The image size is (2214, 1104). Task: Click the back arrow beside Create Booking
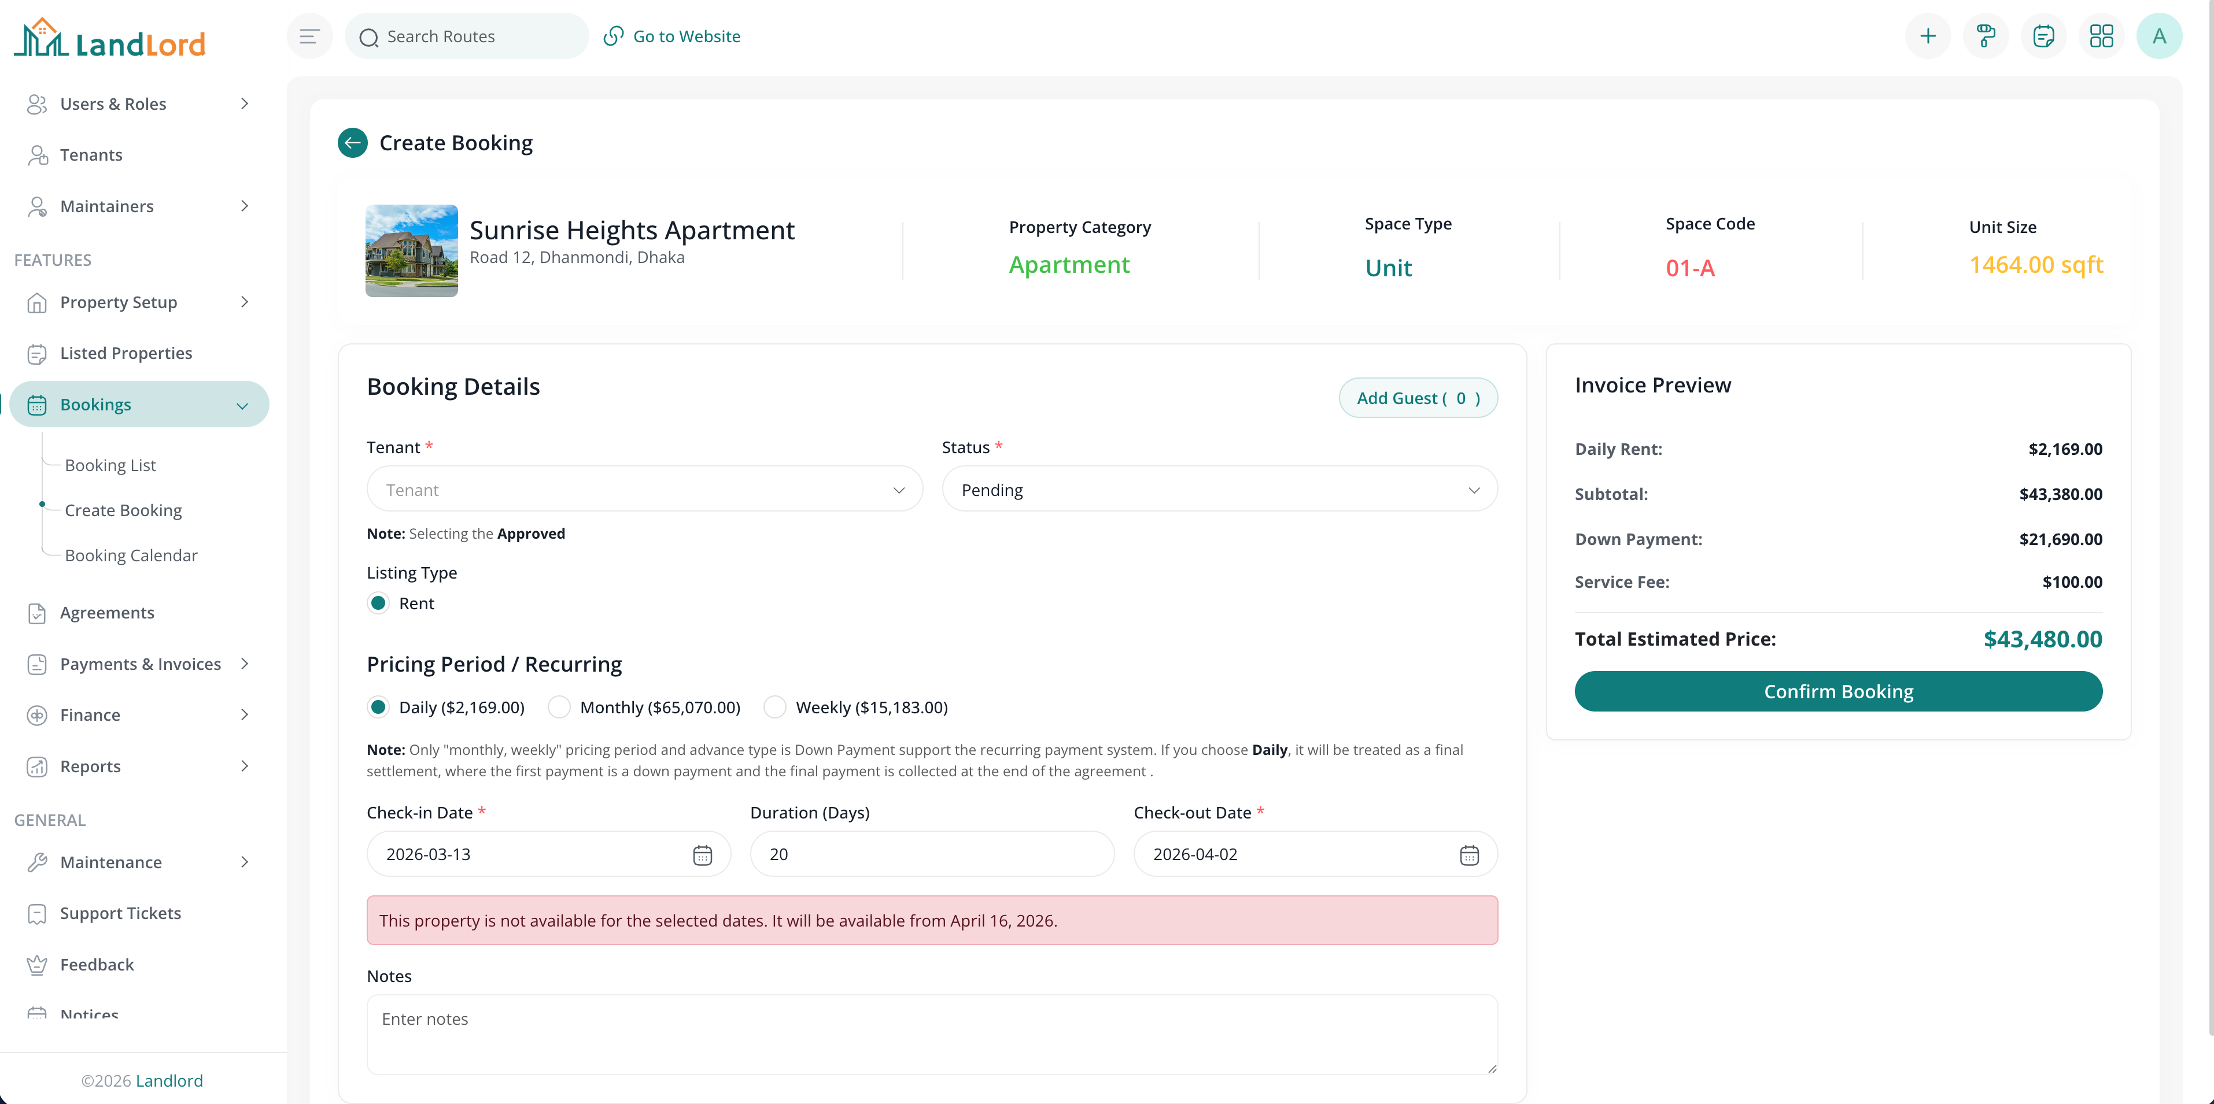click(352, 143)
